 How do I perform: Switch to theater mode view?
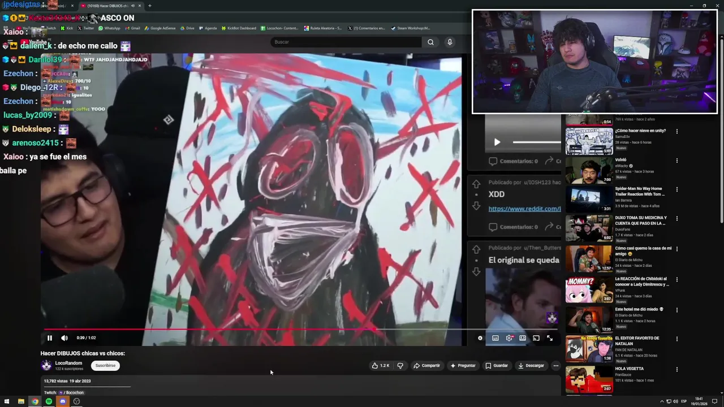[523, 338]
